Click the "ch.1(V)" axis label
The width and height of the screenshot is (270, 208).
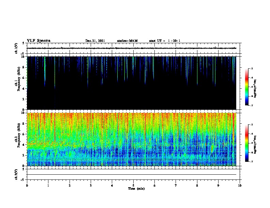coord(16,48)
